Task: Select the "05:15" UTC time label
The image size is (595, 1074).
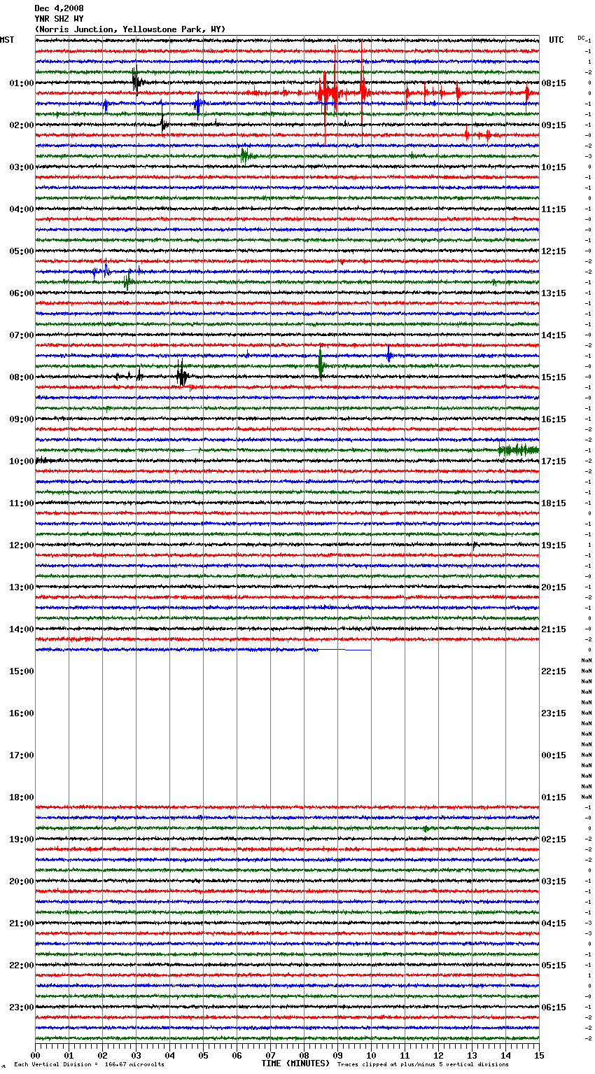Action: tap(554, 965)
